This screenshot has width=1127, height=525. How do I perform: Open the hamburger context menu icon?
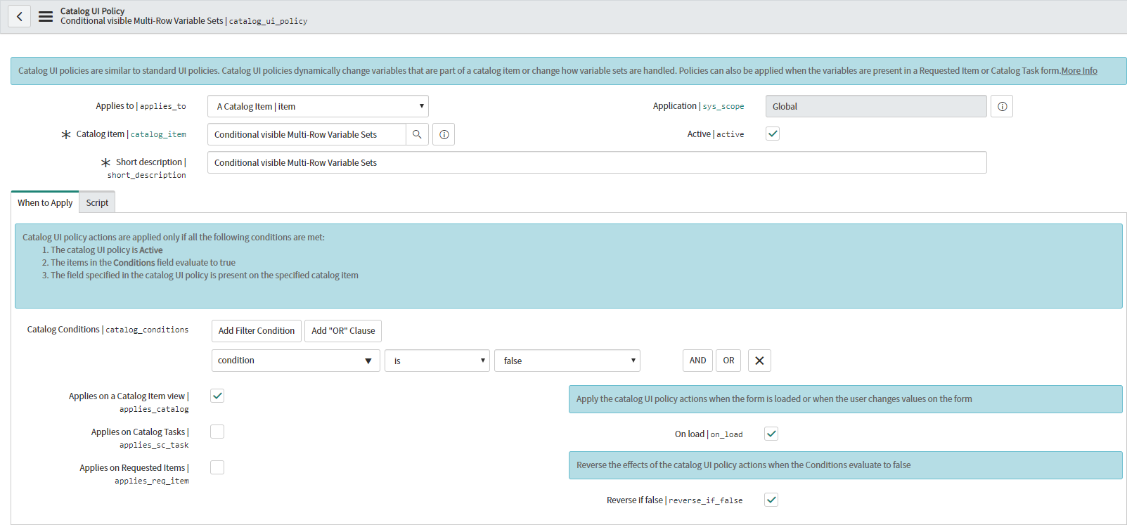(46, 16)
